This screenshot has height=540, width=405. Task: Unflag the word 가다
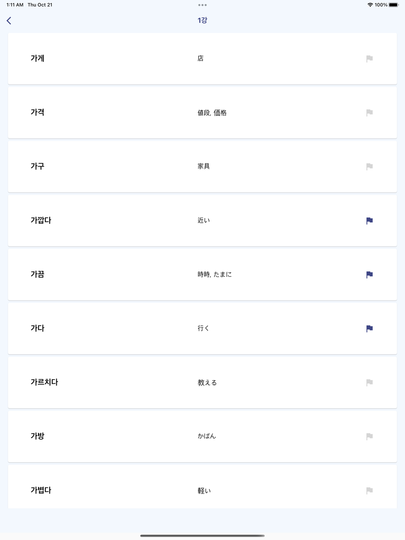click(369, 328)
